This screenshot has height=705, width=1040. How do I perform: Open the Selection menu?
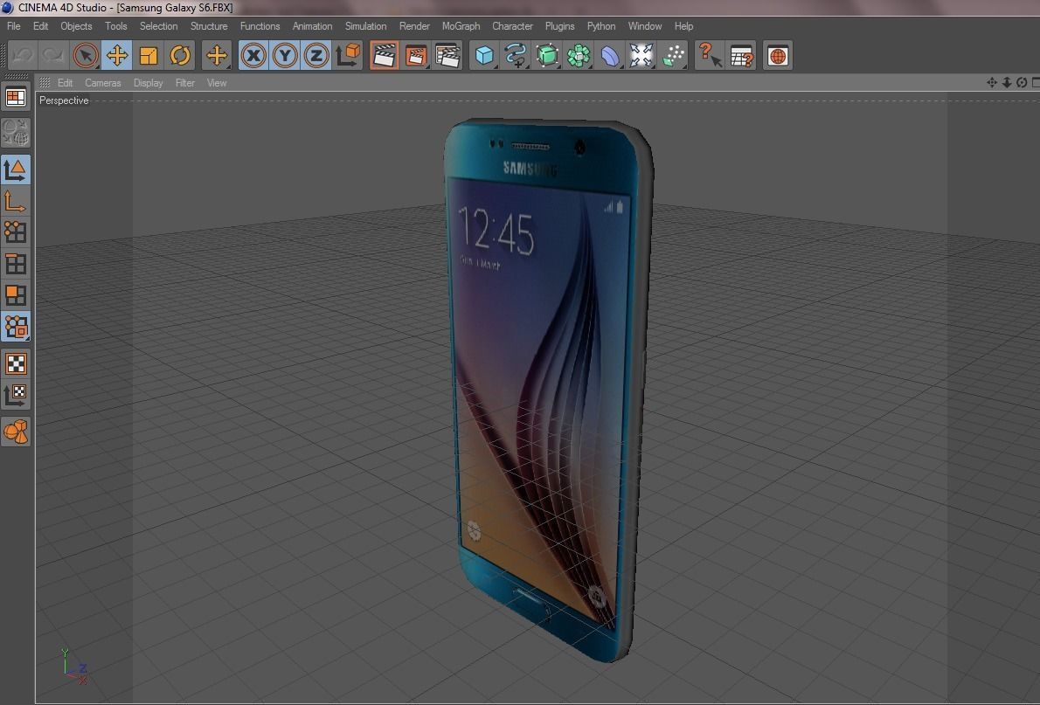[158, 26]
